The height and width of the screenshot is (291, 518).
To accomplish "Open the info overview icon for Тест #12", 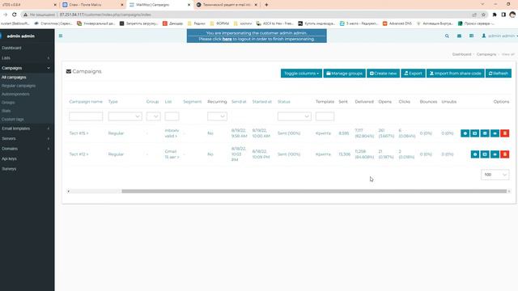I will (475, 154).
